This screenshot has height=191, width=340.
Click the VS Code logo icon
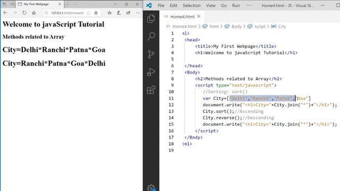tap(149, 5)
